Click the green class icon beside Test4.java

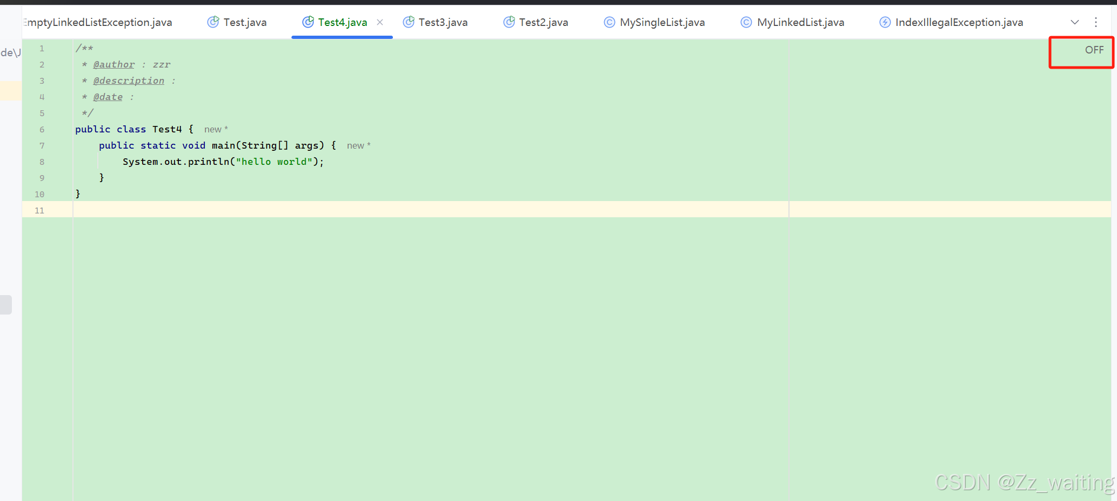[x=308, y=22]
